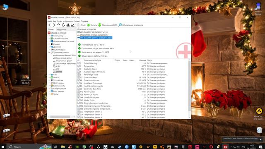
Task: Expand the Операционная система branch arrow
Action: click(x=49, y=41)
